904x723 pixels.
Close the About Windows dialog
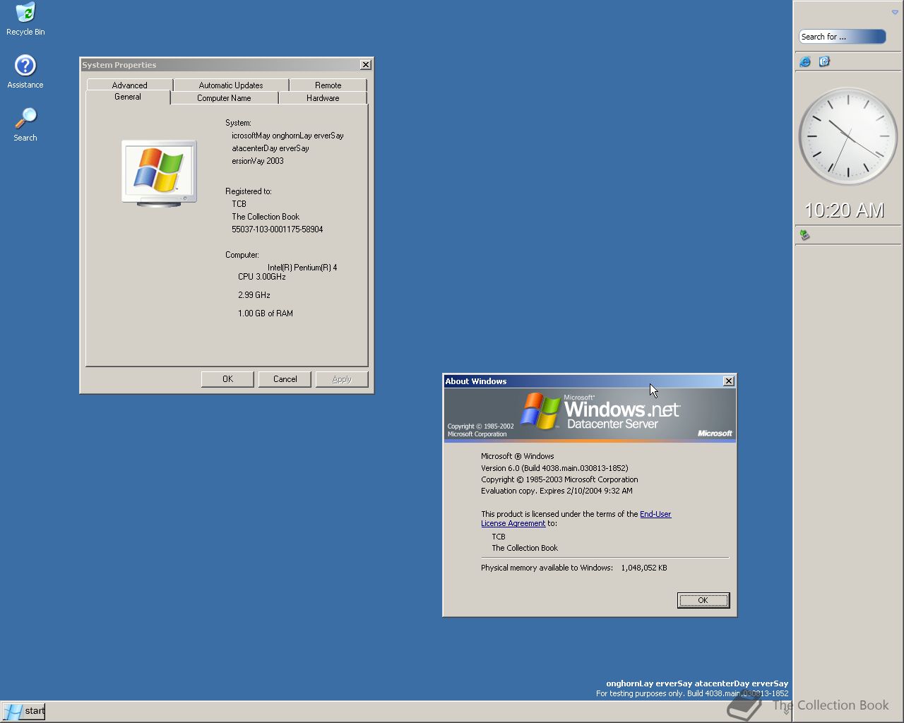pyautogui.click(x=729, y=381)
